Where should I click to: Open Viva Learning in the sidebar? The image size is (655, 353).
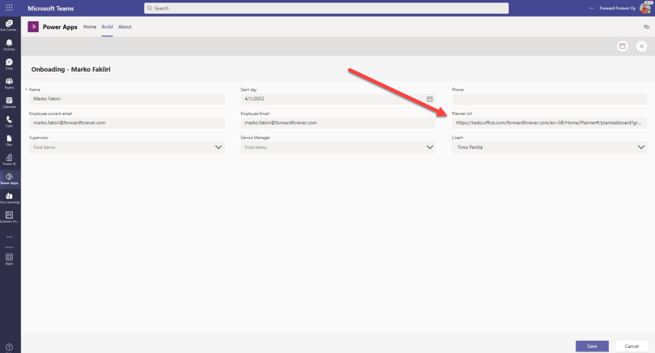click(x=9, y=198)
